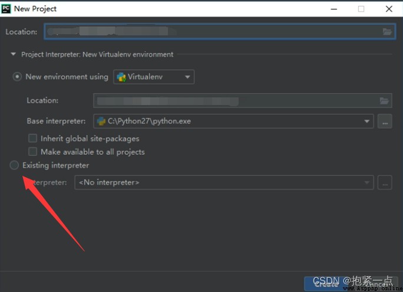This screenshot has height=292, width=403.
Task: Click the 'Base interpreter:' label
Action: [56, 121]
